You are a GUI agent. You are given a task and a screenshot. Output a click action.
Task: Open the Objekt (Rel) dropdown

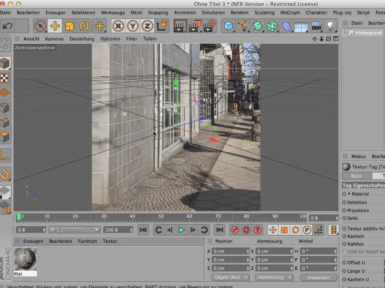[231, 277]
